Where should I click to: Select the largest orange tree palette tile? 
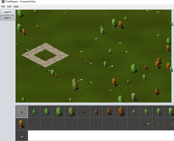point(121,112)
